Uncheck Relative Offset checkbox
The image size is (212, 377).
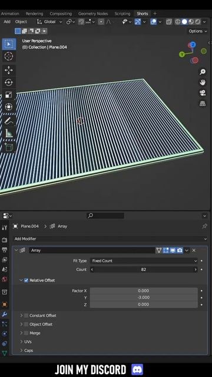(x=26, y=280)
